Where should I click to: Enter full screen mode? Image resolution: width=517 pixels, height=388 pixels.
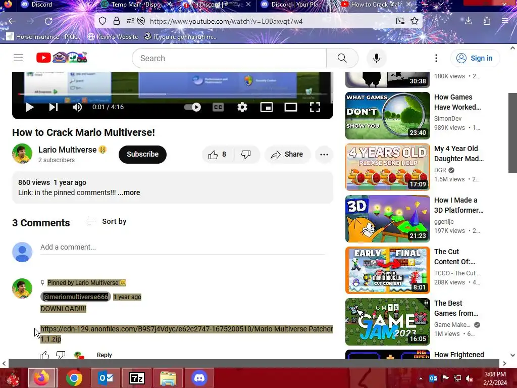(315, 107)
